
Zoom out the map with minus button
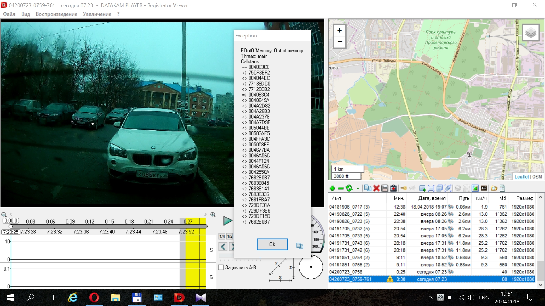(x=339, y=42)
